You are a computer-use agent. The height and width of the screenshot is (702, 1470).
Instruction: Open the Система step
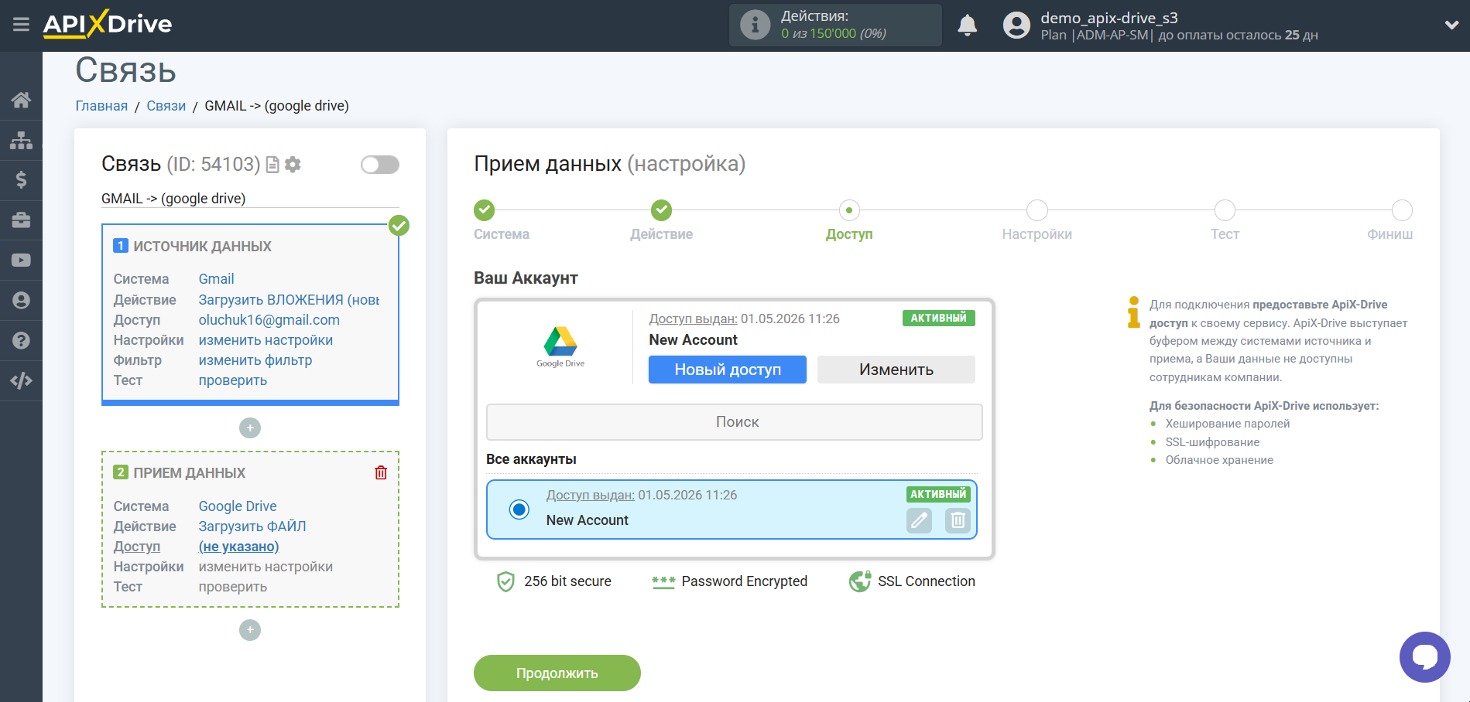(485, 210)
